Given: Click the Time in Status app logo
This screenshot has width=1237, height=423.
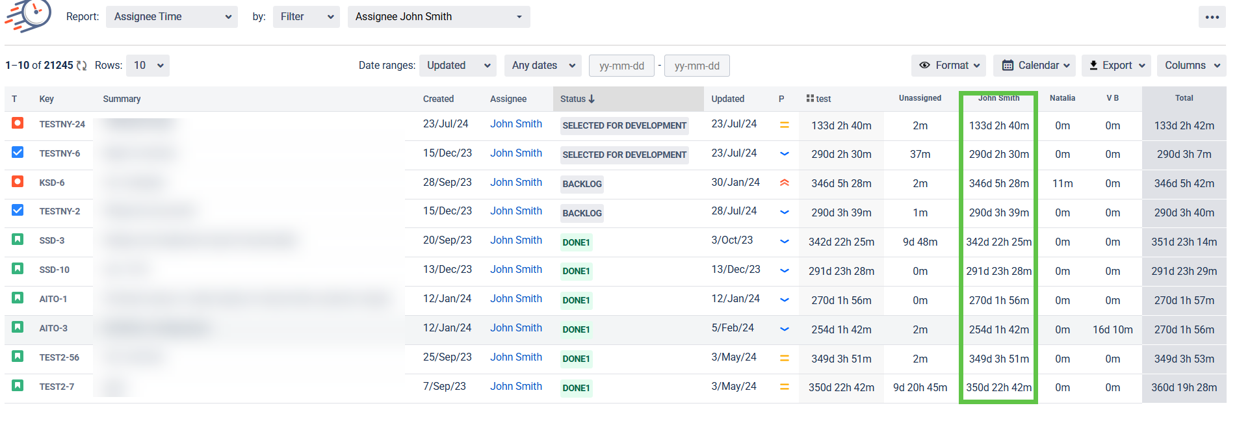Looking at the screenshot, I should point(29,16).
